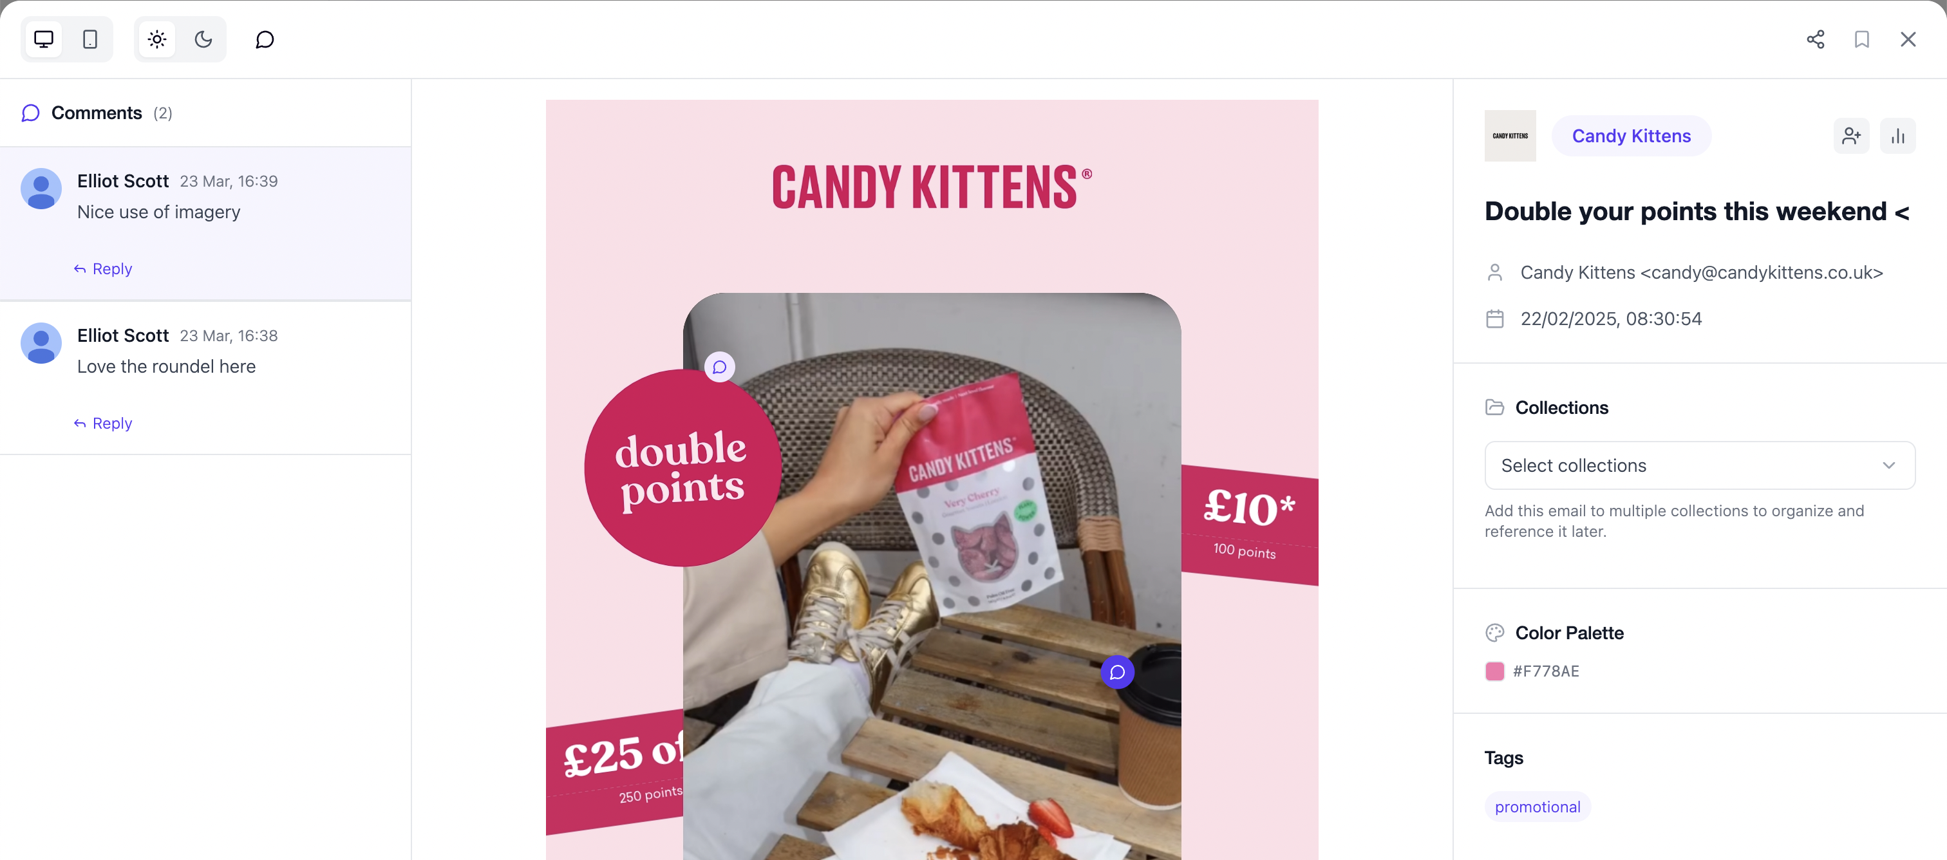The height and width of the screenshot is (860, 1947).
Task: Click the Candy Kittens brand logo thumbnail
Action: coord(1510,136)
